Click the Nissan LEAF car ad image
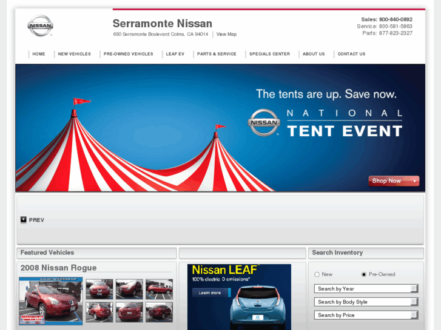The height and width of the screenshot is (330, 441). pos(240,297)
